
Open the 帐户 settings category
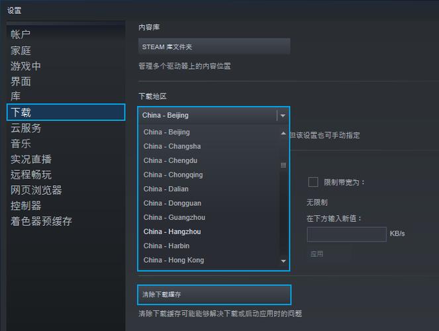click(x=21, y=34)
